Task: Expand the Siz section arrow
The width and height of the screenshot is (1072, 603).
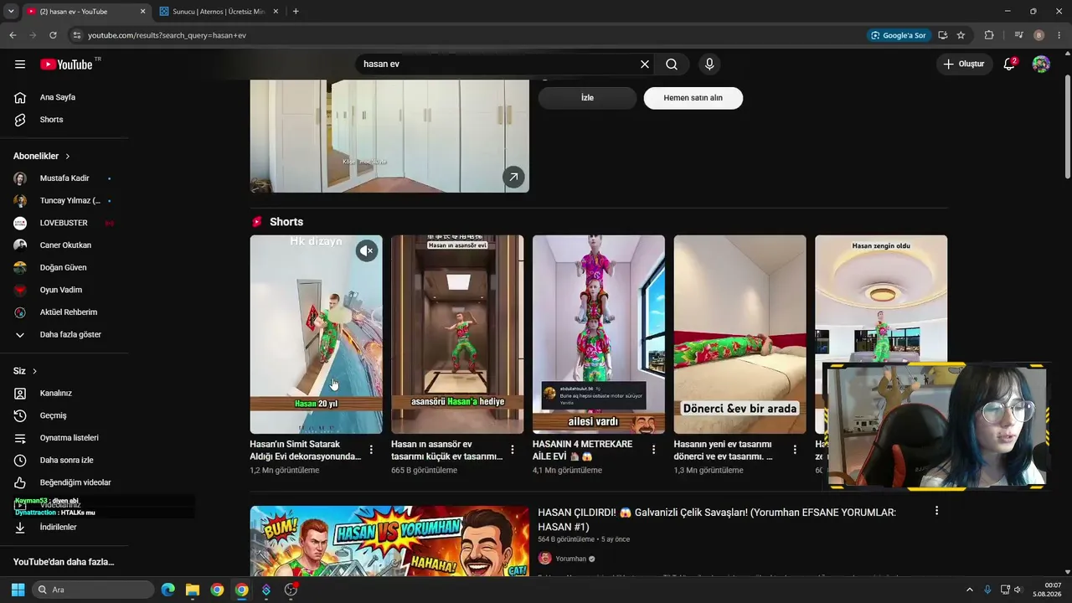Action: (x=34, y=371)
